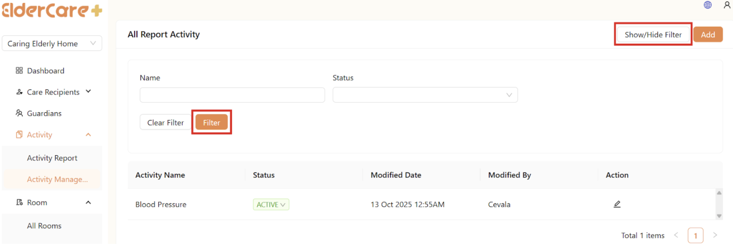Open Activity Report in the sidebar
This screenshot has width=733, height=251.
[52, 158]
